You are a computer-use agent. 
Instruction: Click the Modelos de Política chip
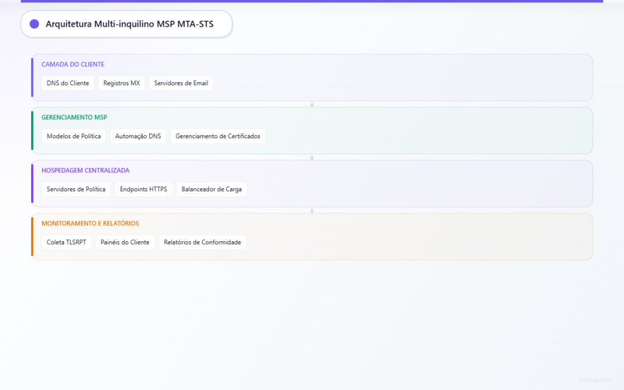click(x=73, y=136)
